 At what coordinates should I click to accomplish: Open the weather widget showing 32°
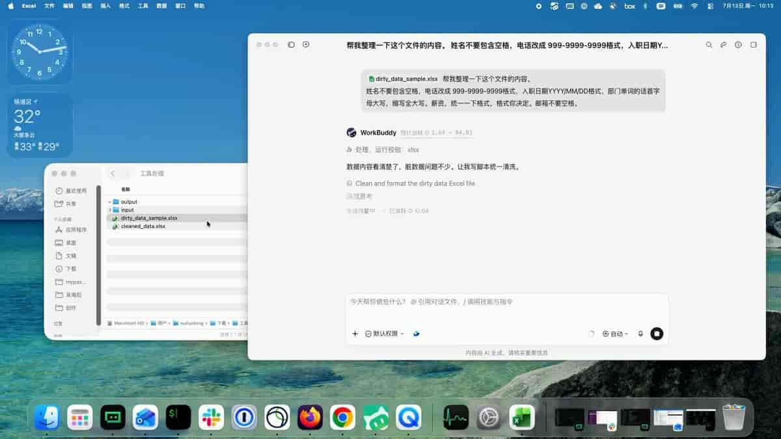[40, 125]
